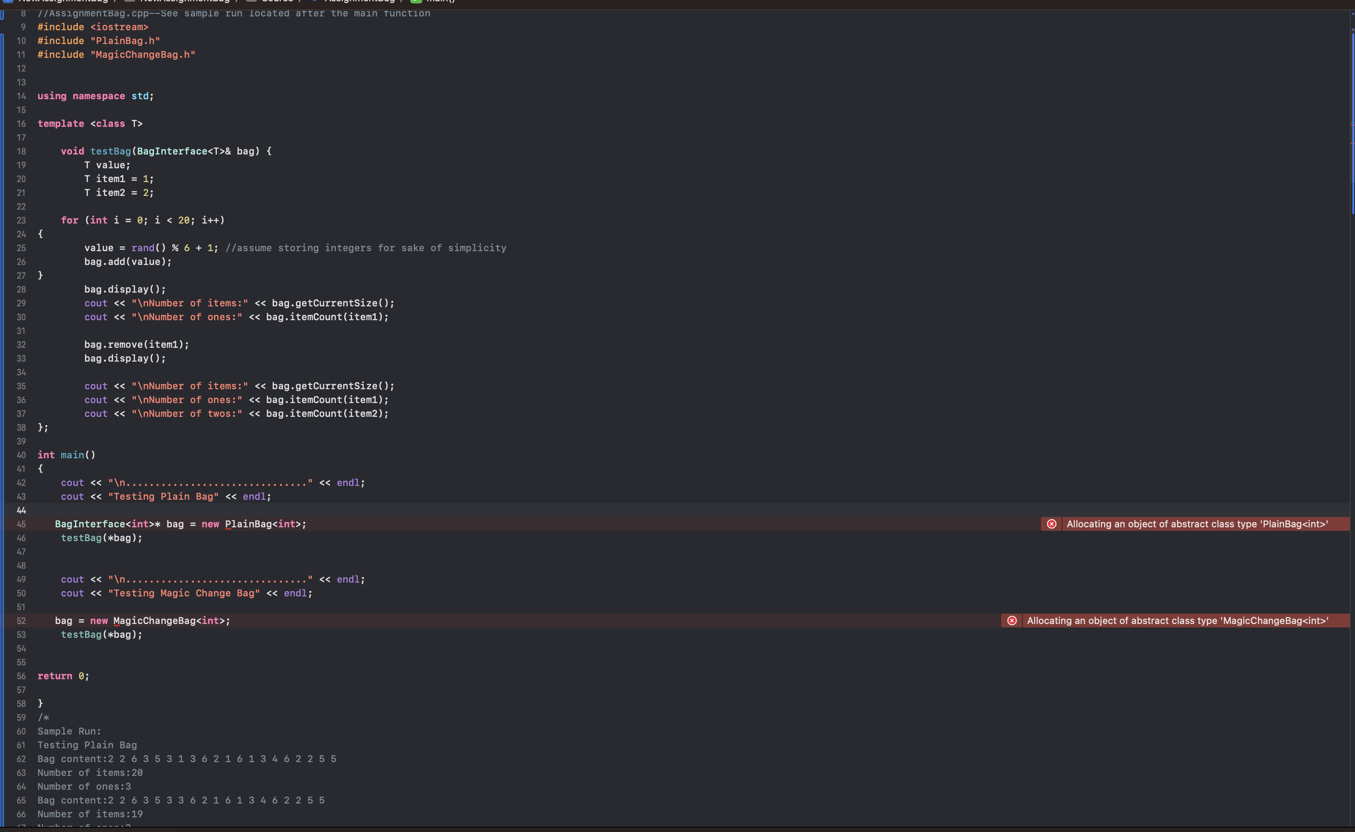Click '#include "PlainBag.h"' on line 10
Screen dimensions: 1355x832
(99, 41)
